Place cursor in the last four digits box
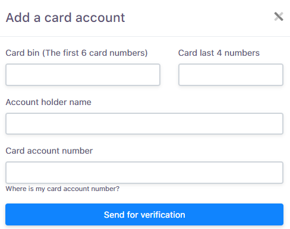This screenshot has height=229, width=290. 231,75
